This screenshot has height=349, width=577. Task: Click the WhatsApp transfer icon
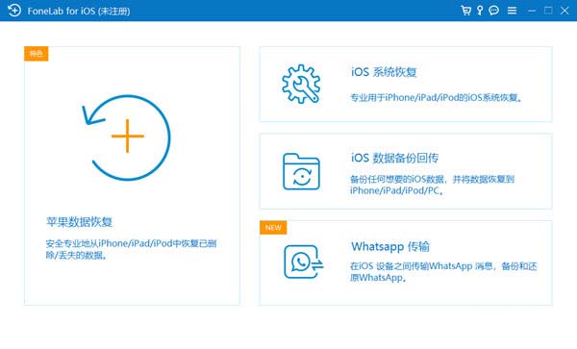click(303, 262)
